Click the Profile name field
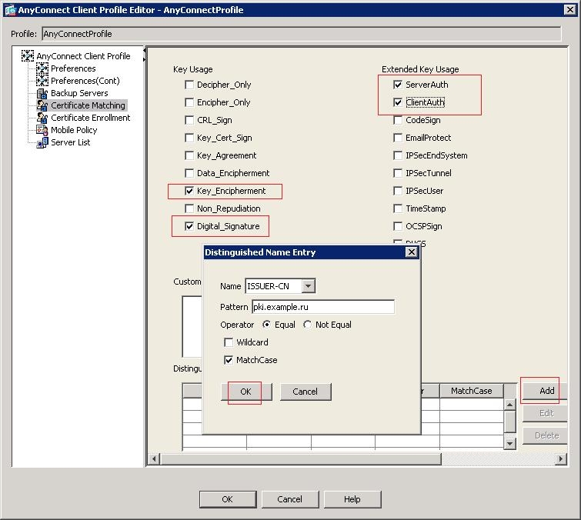581x520 pixels. tap(301, 34)
